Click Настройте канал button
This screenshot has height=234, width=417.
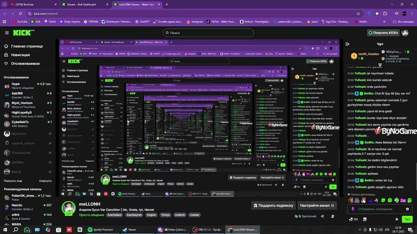point(317,205)
